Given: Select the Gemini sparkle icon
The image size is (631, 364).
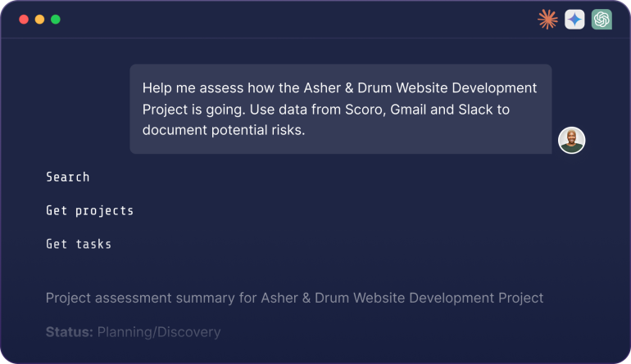Looking at the screenshot, I should (574, 20).
